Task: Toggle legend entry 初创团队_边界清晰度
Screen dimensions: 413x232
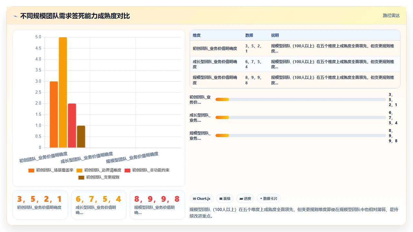Action: click(99, 170)
